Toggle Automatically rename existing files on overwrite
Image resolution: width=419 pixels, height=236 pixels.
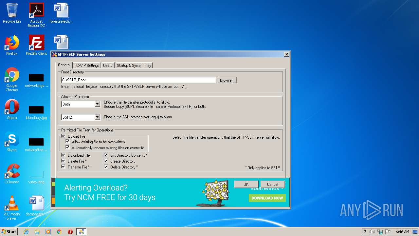[x=68, y=148]
